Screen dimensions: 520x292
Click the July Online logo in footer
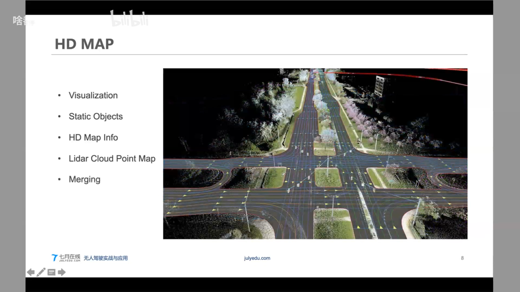pyautogui.click(x=66, y=258)
